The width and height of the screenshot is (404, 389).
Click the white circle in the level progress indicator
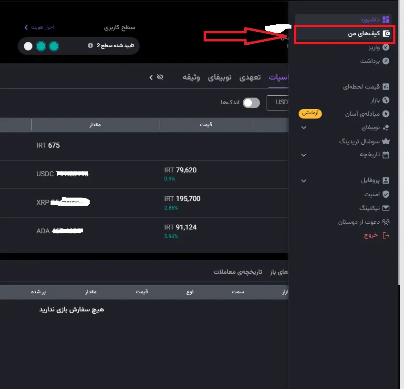click(28, 46)
